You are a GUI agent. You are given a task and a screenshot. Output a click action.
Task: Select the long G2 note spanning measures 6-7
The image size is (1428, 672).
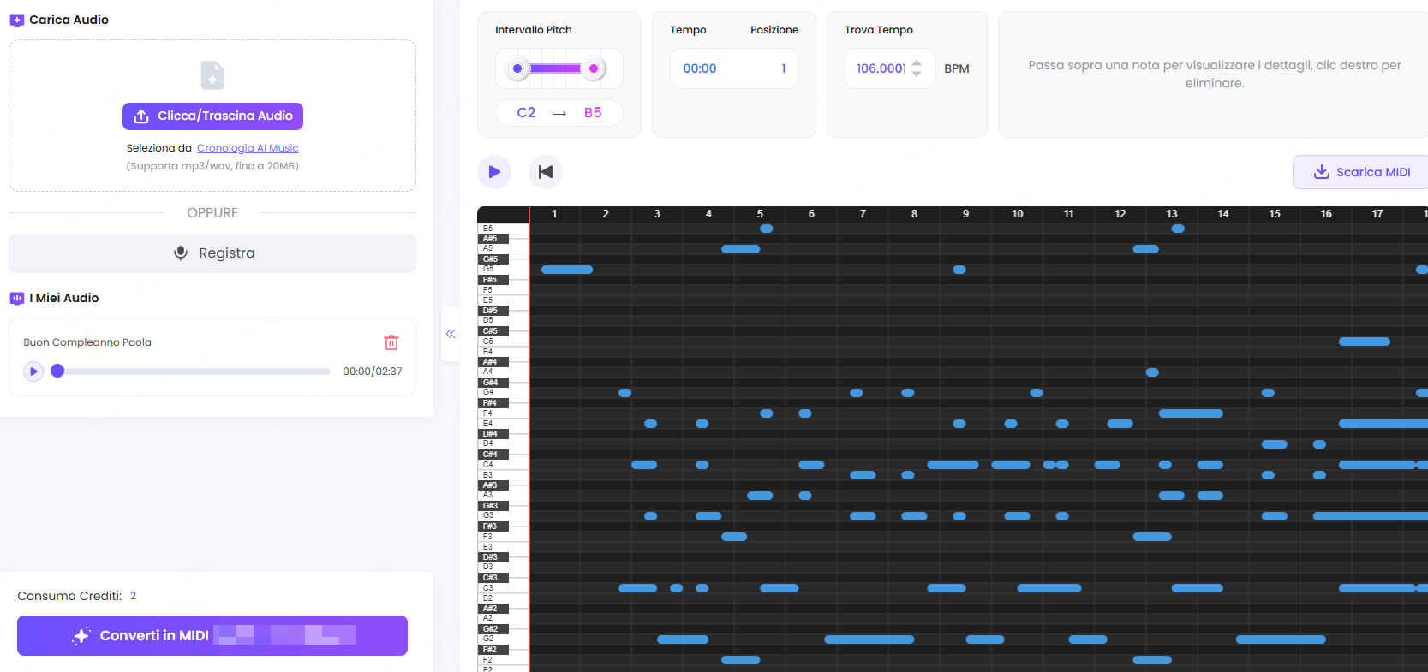[x=869, y=639]
